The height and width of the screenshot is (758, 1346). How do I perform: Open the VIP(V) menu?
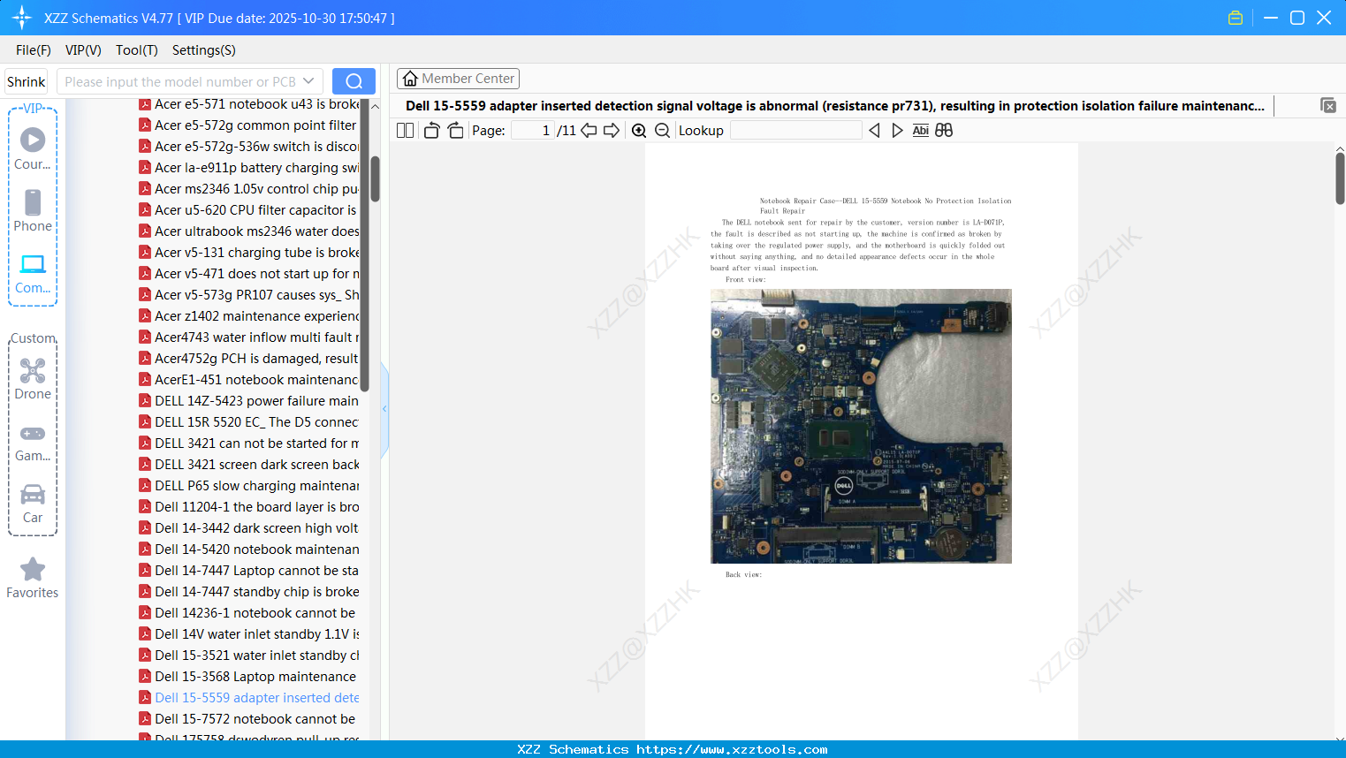pos(83,50)
